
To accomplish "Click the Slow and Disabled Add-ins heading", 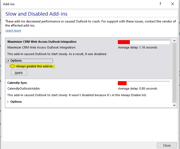I will point(36,14).
